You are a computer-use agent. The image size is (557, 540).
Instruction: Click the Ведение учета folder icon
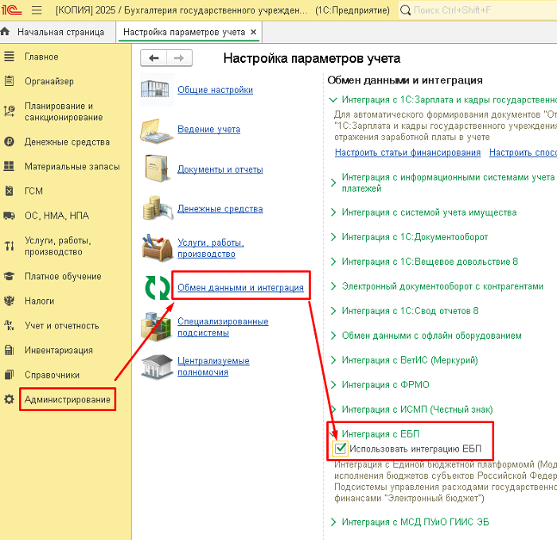[x=157, y=129]
